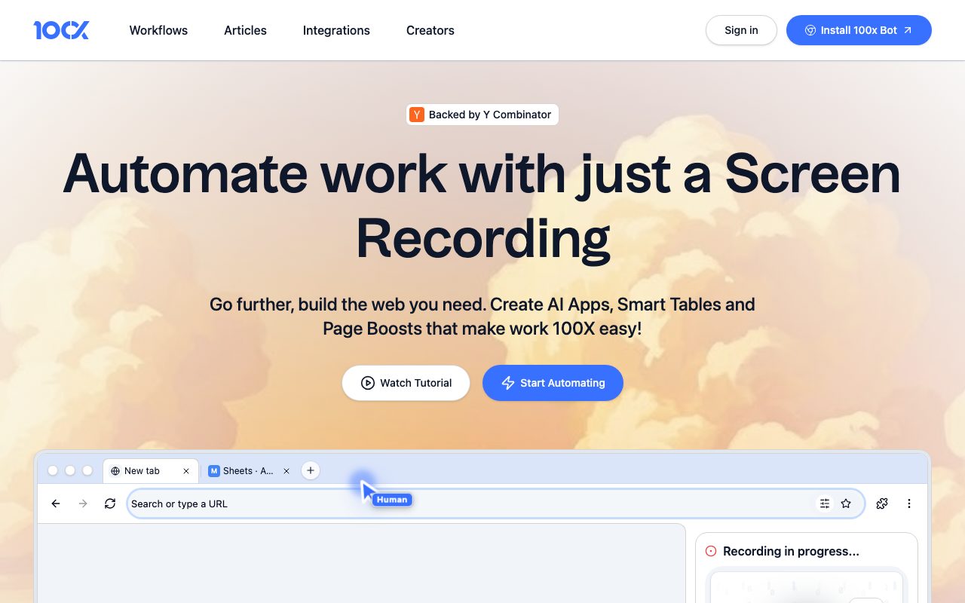The image size is (965, 603).
Task: Switch to the Sheets browser tab
Action: coord(249,470)
